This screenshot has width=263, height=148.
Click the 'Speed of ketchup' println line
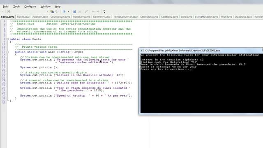tap(76, 96)
